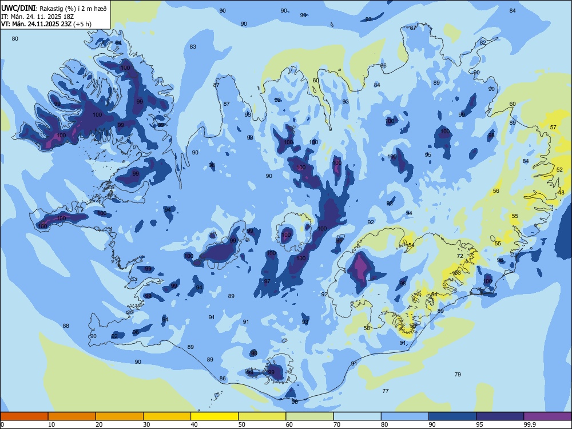The height and width of the screenshot is (429, 572).
Task: Click the legend tick label '10'
Action: pos(51,424)
